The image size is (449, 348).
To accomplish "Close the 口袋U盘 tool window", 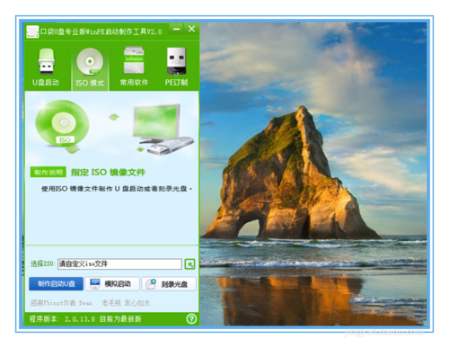I will 191,29.
